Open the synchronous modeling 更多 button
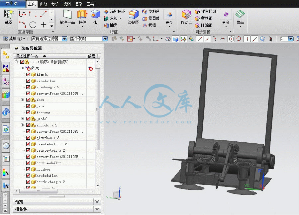 pyautogui.click(x=226, y=18)
